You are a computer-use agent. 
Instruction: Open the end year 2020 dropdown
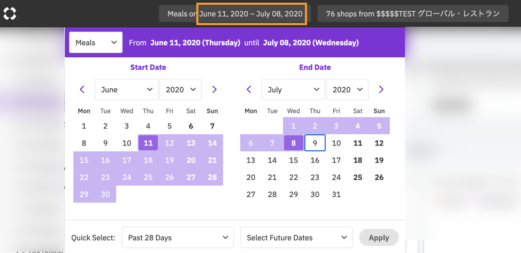(347, 89)
